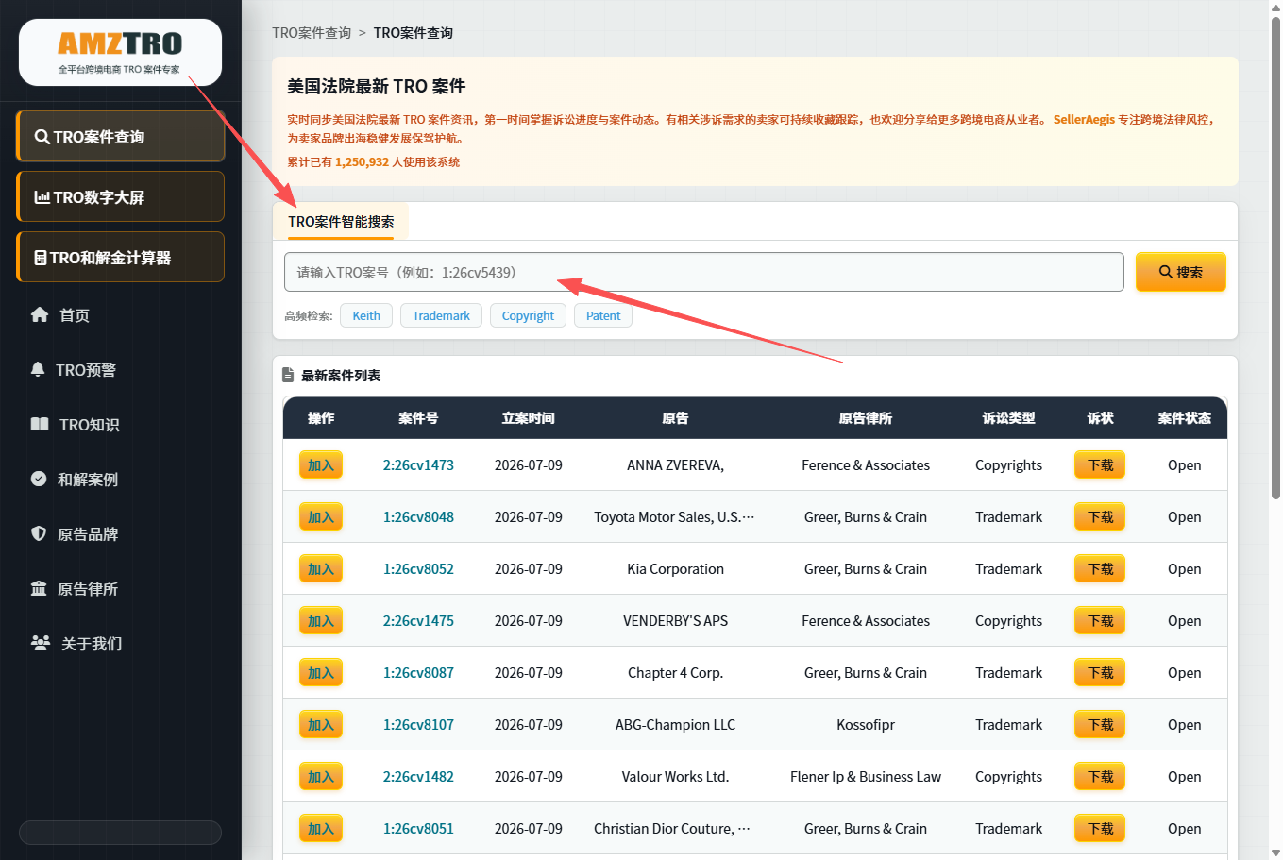The width and height of the screenshot is (1283, 860).
Task: Click the Kossofipr law firm cell
Action: point(866,725)
